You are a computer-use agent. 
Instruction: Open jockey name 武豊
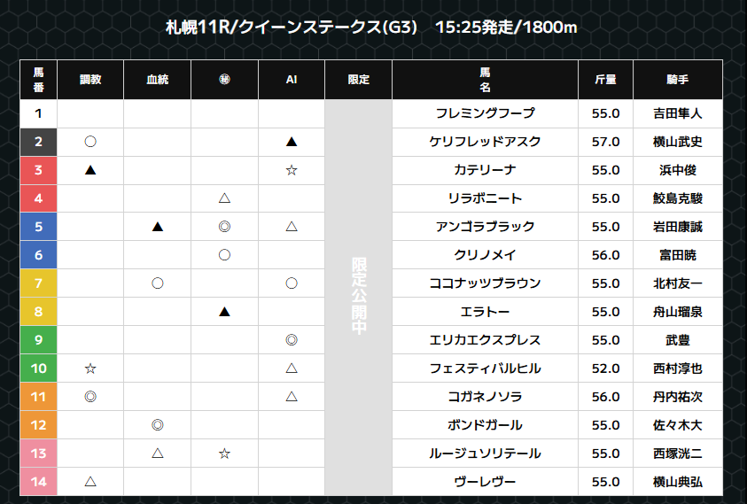point(678,340)
